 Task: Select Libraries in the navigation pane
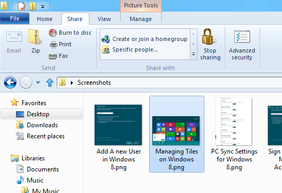(x=33, y=158)
